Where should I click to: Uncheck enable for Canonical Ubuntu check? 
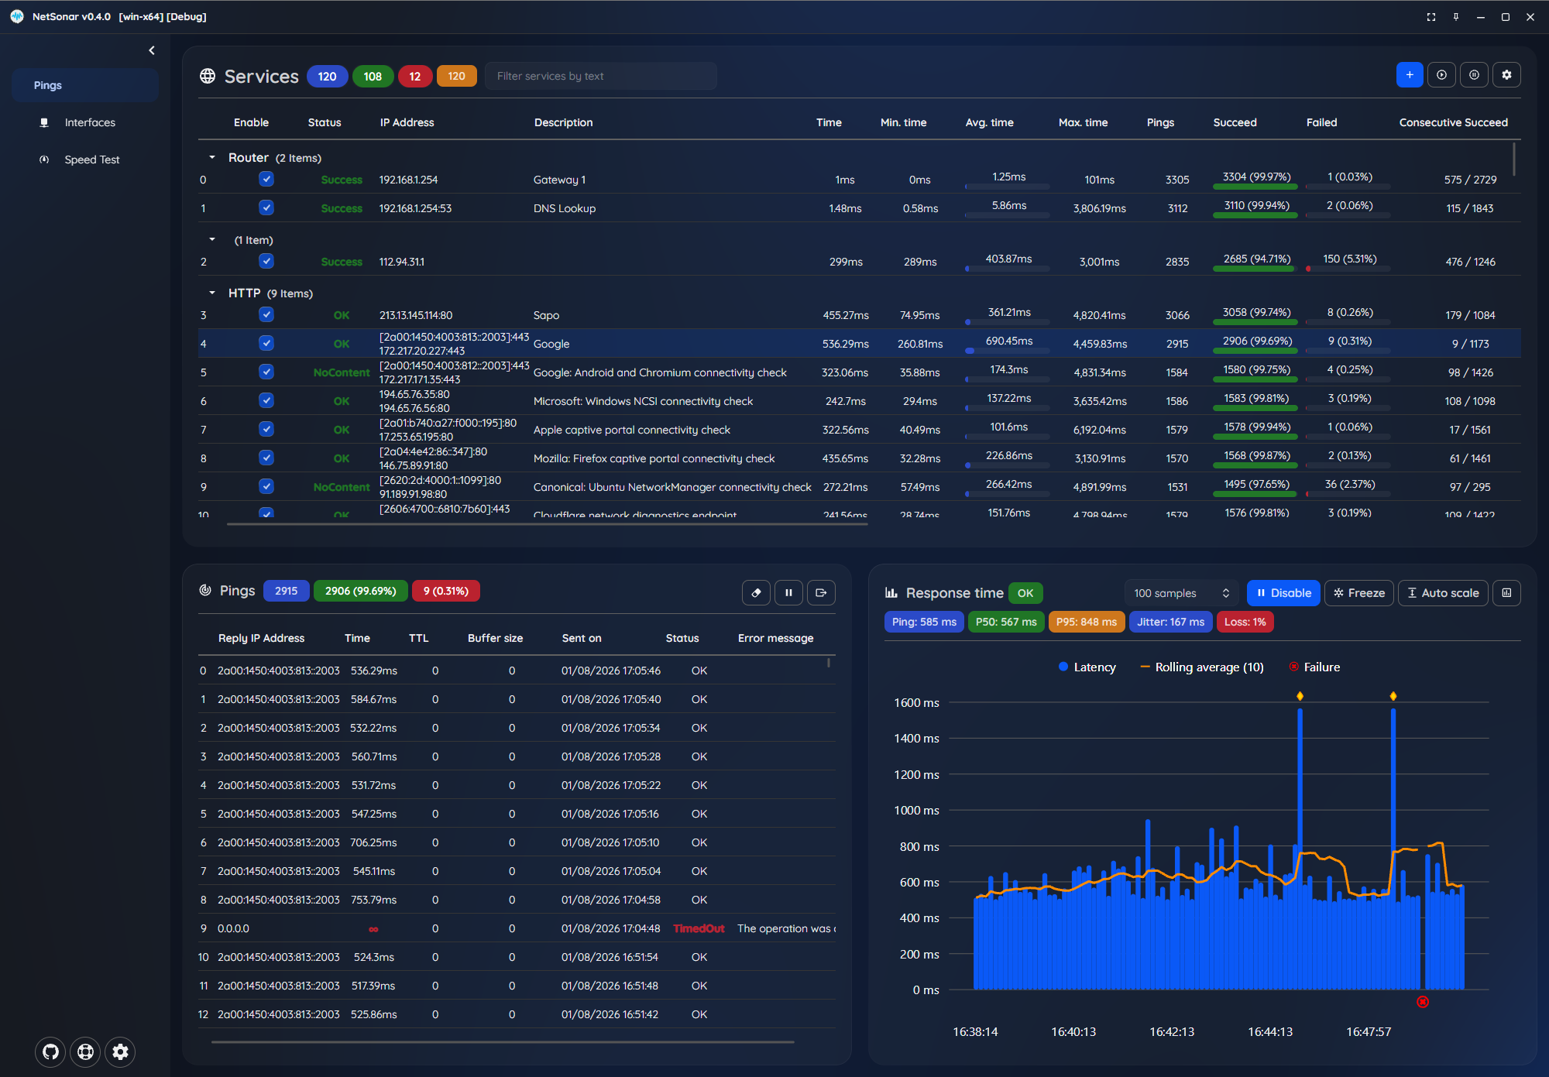tap(266, 486)
